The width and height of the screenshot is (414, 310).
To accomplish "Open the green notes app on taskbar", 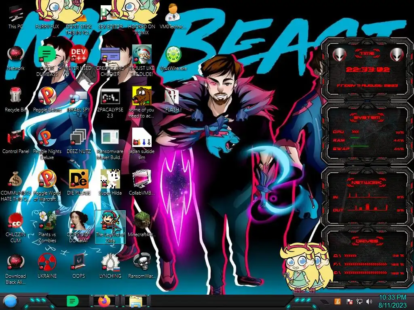I will click(73, 301).
